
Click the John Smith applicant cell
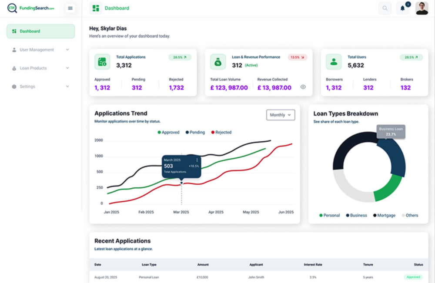point(256,277)
